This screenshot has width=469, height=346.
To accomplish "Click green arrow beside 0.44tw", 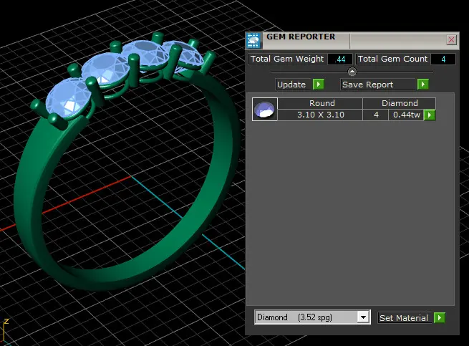I will click(x=430, y=115).
